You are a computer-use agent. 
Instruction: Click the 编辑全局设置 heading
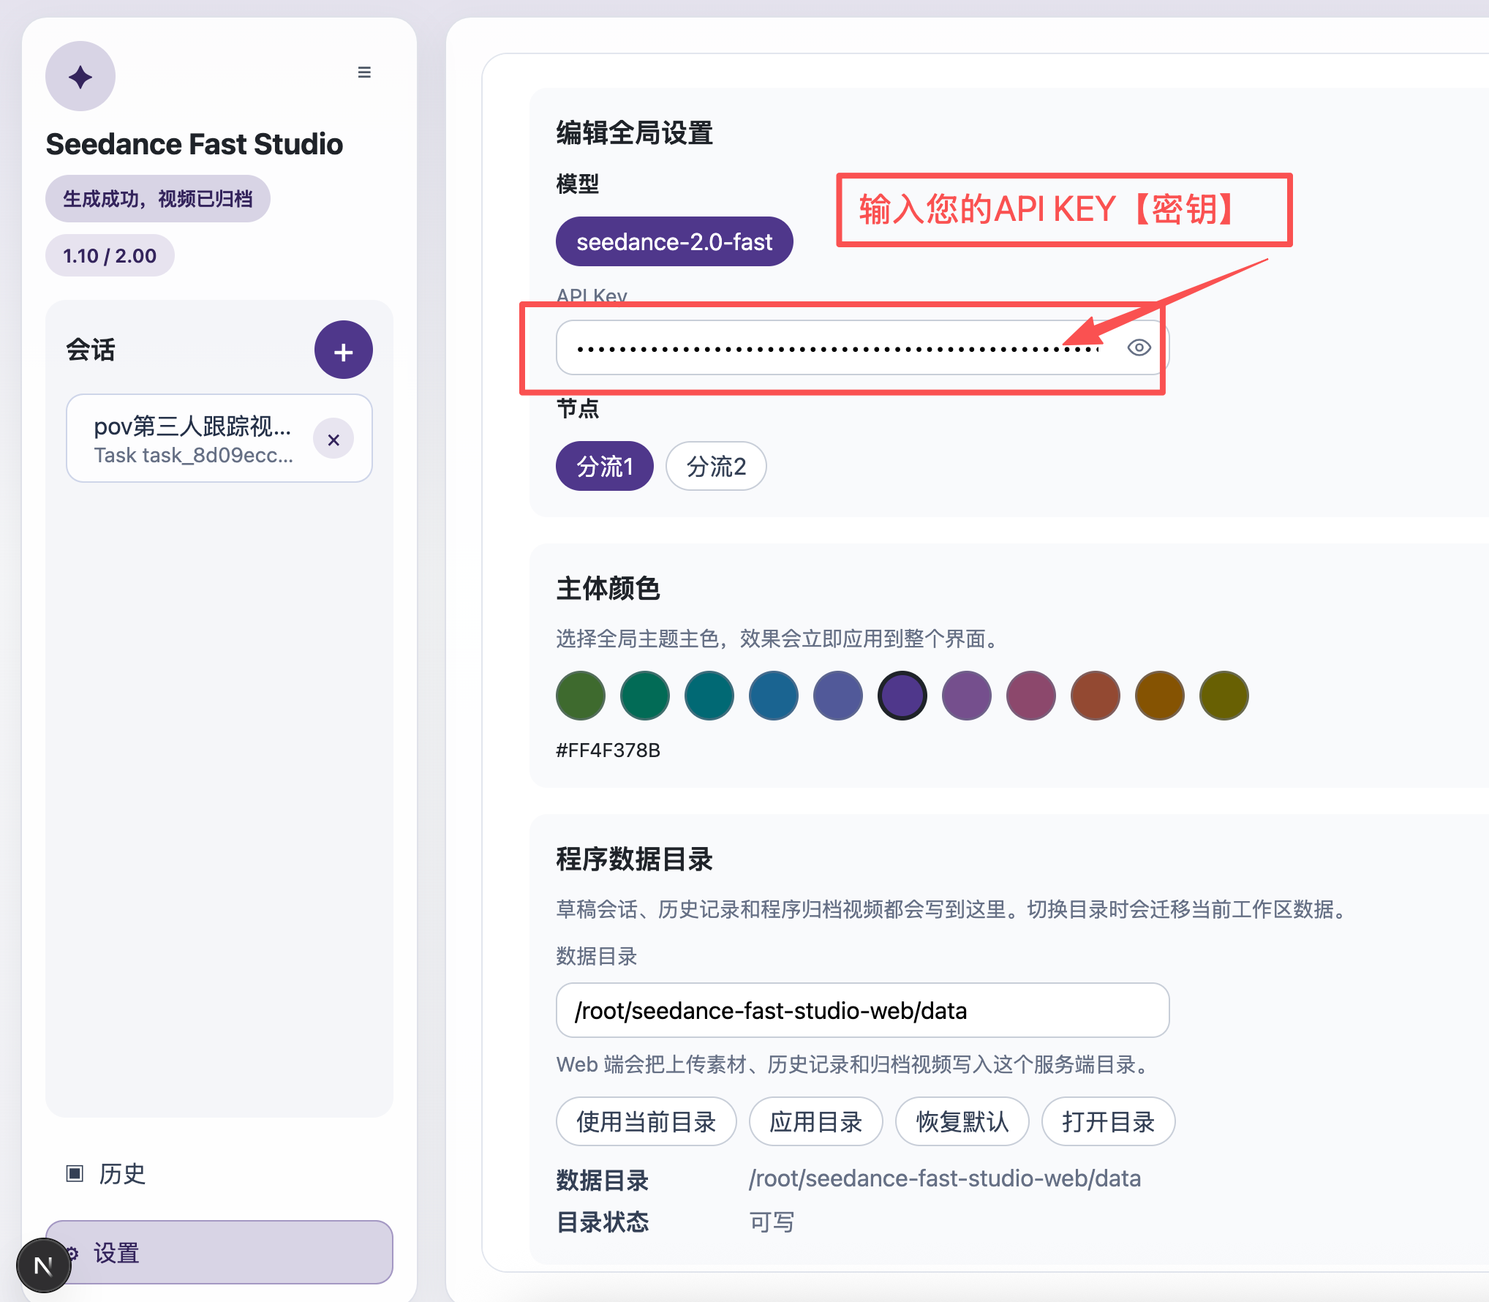634,133
